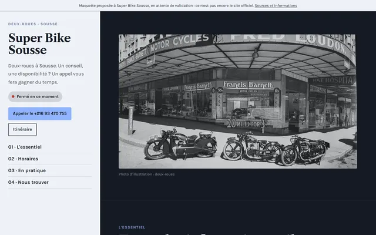
Task: Open the Sources et informations link
Action: tap(276, 5)
